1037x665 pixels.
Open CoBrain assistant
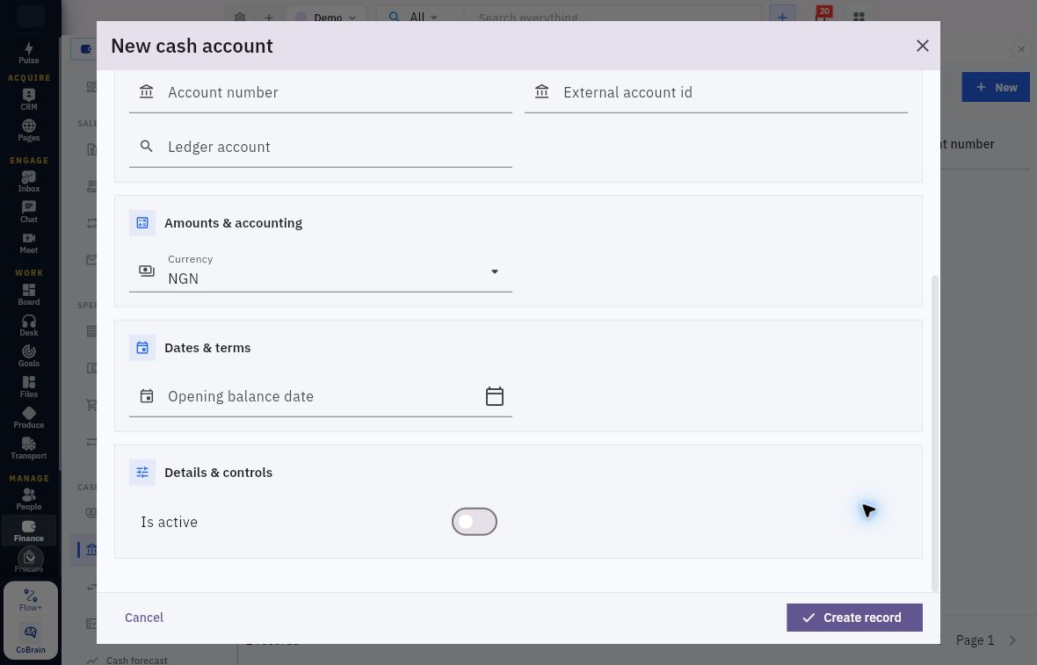point(31,639)
